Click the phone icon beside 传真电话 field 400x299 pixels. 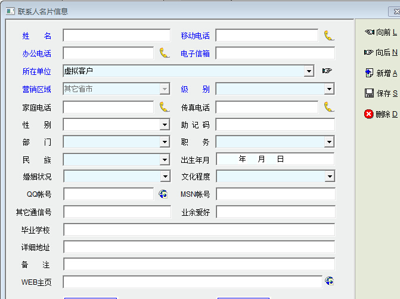click(x=328, y=107)
